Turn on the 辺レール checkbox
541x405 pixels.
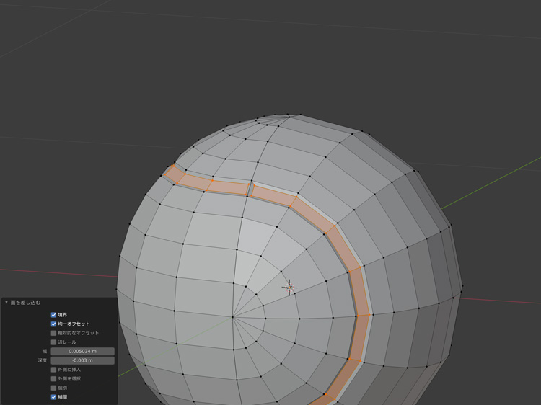53,342
